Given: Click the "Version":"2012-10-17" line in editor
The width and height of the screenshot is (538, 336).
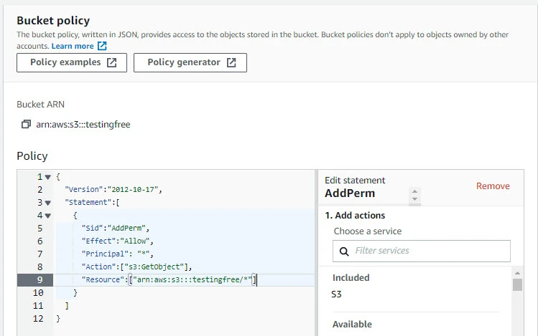Looking at the screenshot, I should click(x=113, y=190).
